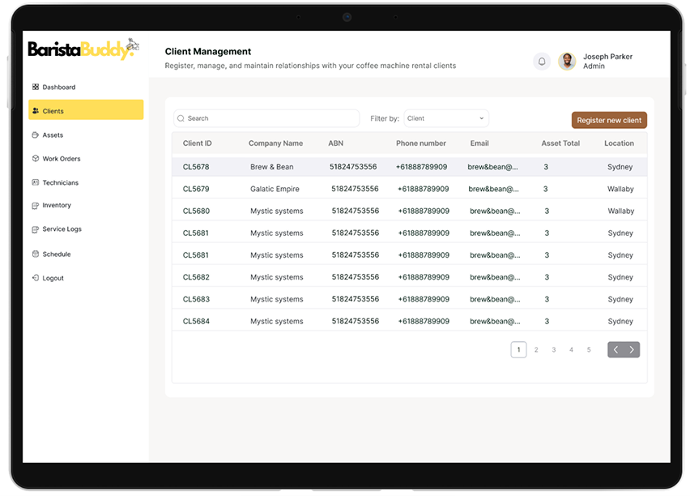This screenshot has height=496, width=690.
Task: Click the Assets icon in sidebar
Action: 36,135
